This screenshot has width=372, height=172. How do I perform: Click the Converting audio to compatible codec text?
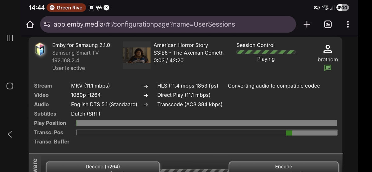[x=274, y=86]
